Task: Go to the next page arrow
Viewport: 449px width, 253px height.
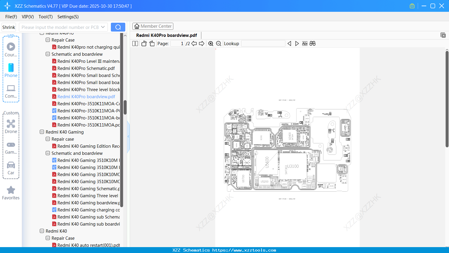Action: 202,44
